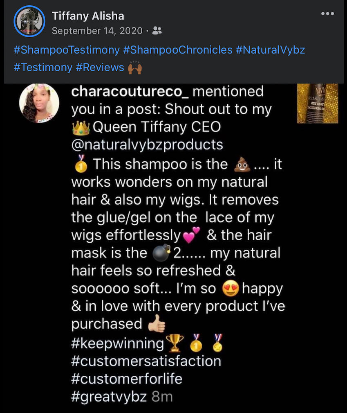
Task: Click the #customersatisfaction hashtag in the image
Action: pyautogui.click(x=146, y=361)
